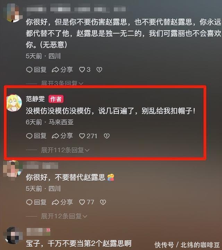Share the '不要替代赵露思' comment
This screenshot has height=250, width=222.
tap(62, 202)
